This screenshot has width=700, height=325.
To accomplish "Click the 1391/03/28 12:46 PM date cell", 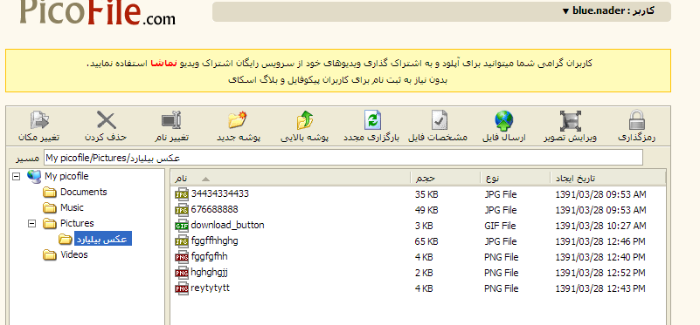I will point(600,241).
